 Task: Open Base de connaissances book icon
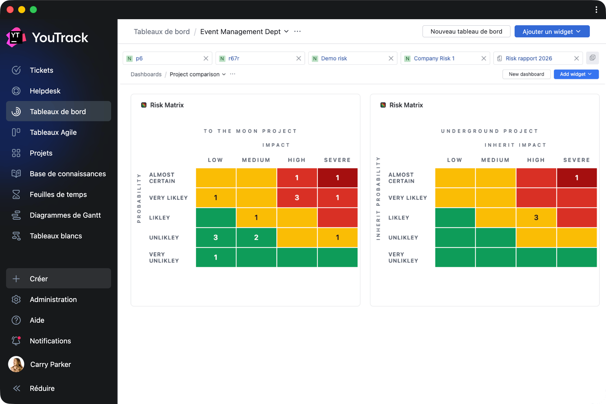coord(16,174)
